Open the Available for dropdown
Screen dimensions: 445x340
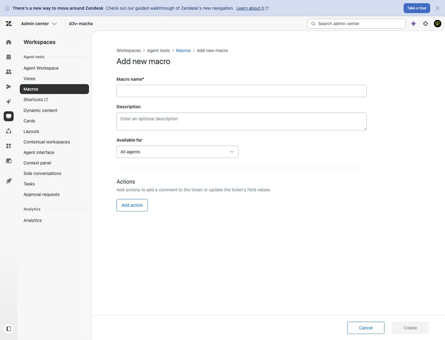click(x=178, y=152)
